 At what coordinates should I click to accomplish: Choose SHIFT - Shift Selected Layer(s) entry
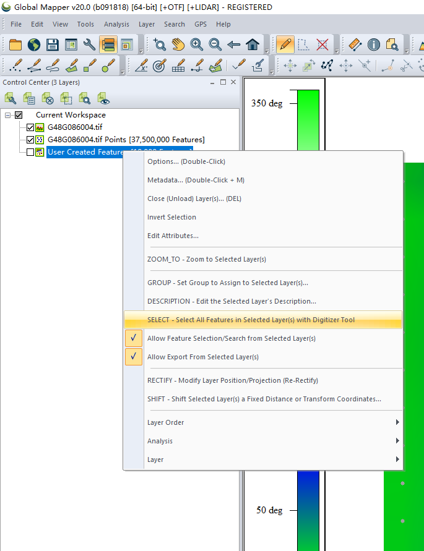263,399
